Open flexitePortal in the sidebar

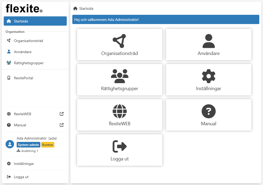click(35, 78)
